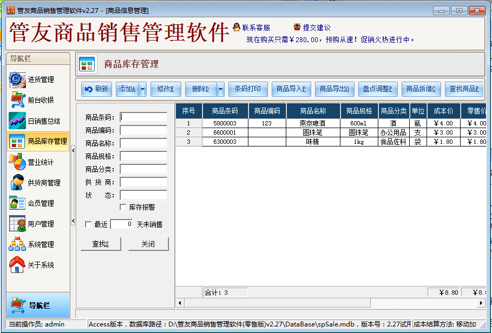The image size is (492, 333).
Task: Open 用户管理 user icon
Action: tap(17, 224)
